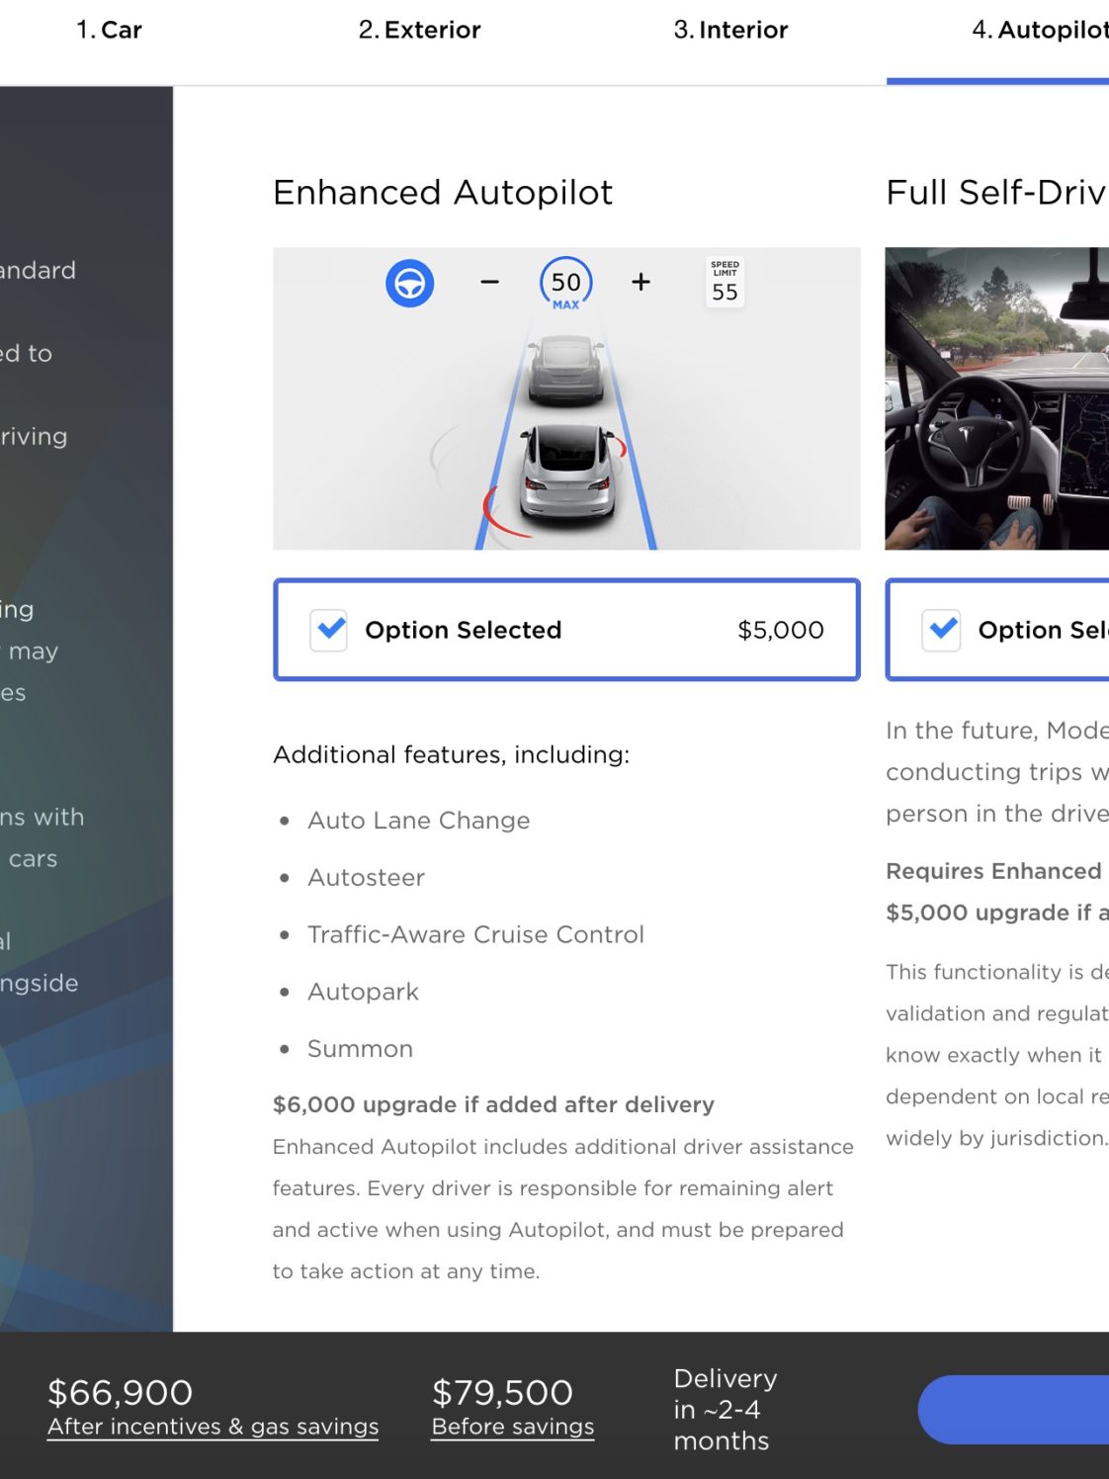Switch to the 2. Exterior tab

coord(419,30)
